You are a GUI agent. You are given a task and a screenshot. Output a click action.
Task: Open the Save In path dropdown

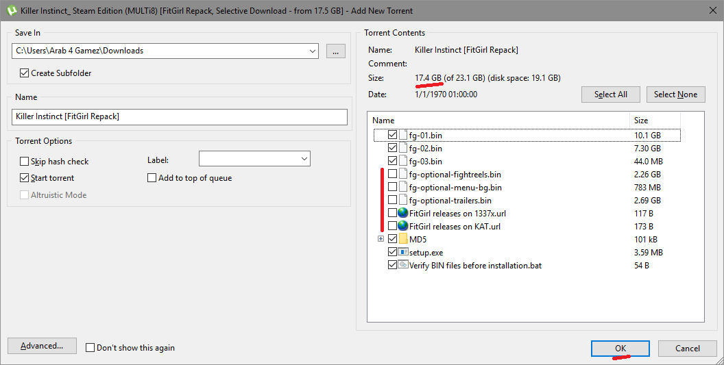313,51
